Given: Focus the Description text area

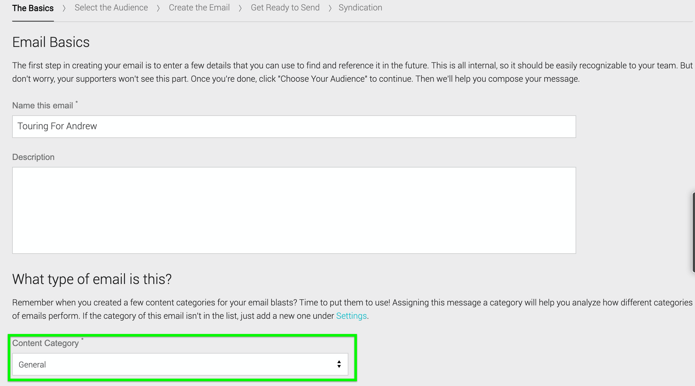Looking at the screenshot, I should tap(294, 210).
